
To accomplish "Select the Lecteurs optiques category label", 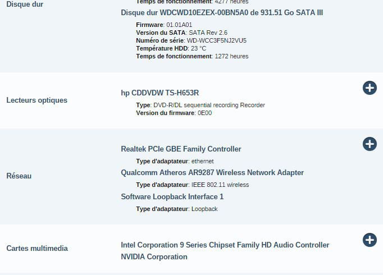I will 37,100.
